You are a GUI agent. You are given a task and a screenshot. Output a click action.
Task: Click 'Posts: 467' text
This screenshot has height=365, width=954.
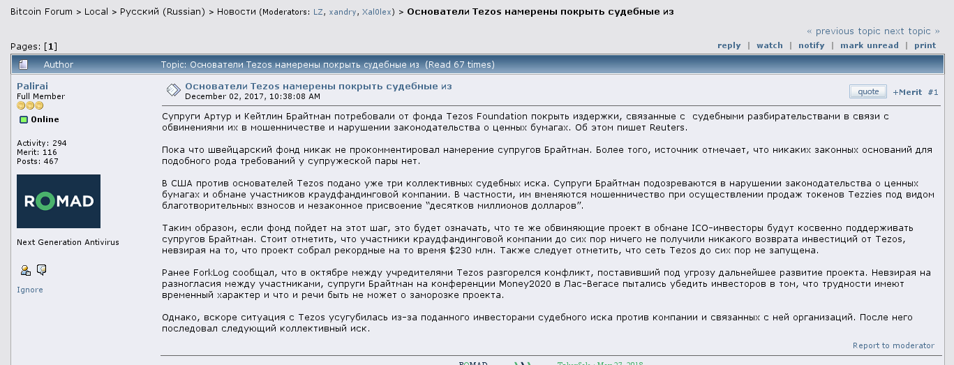click(38, 161)
